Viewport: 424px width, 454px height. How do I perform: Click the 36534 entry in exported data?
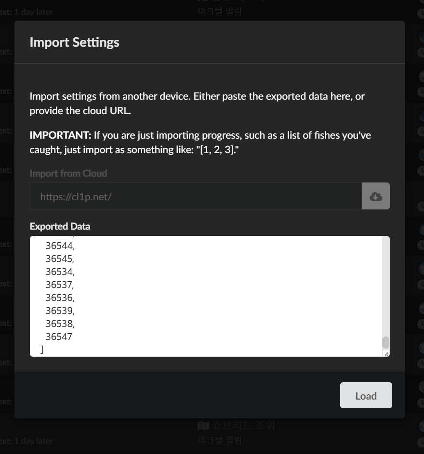[x=60, y=272]
